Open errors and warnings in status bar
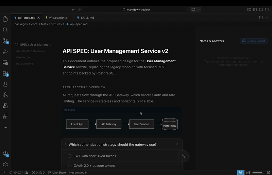Screen dimensions: 272x175 click(38, 172)
